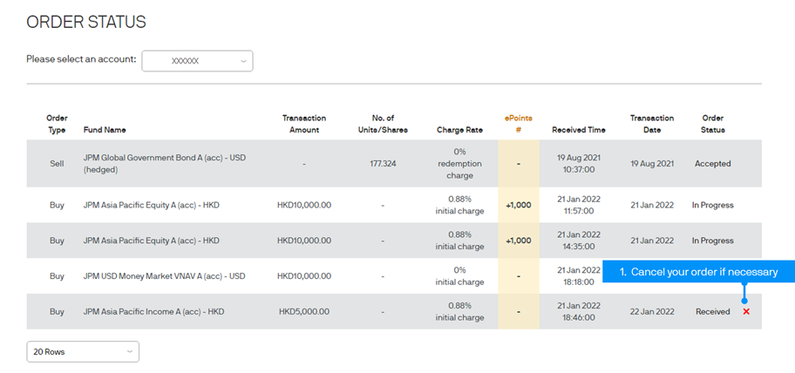Cancel the JPM Asia Pacific Income order with red X

click(746, 312)
